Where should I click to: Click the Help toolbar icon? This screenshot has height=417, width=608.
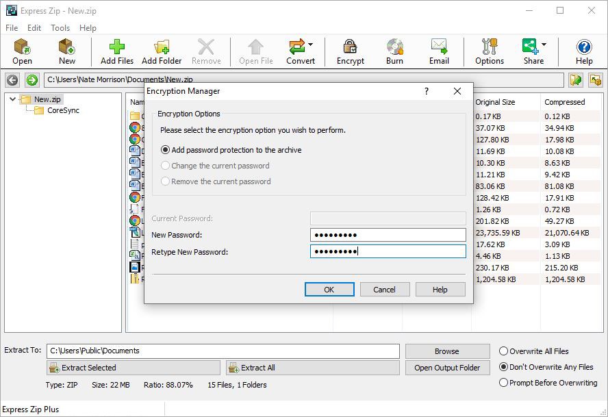pyautogui.click(x=584, y=47)
